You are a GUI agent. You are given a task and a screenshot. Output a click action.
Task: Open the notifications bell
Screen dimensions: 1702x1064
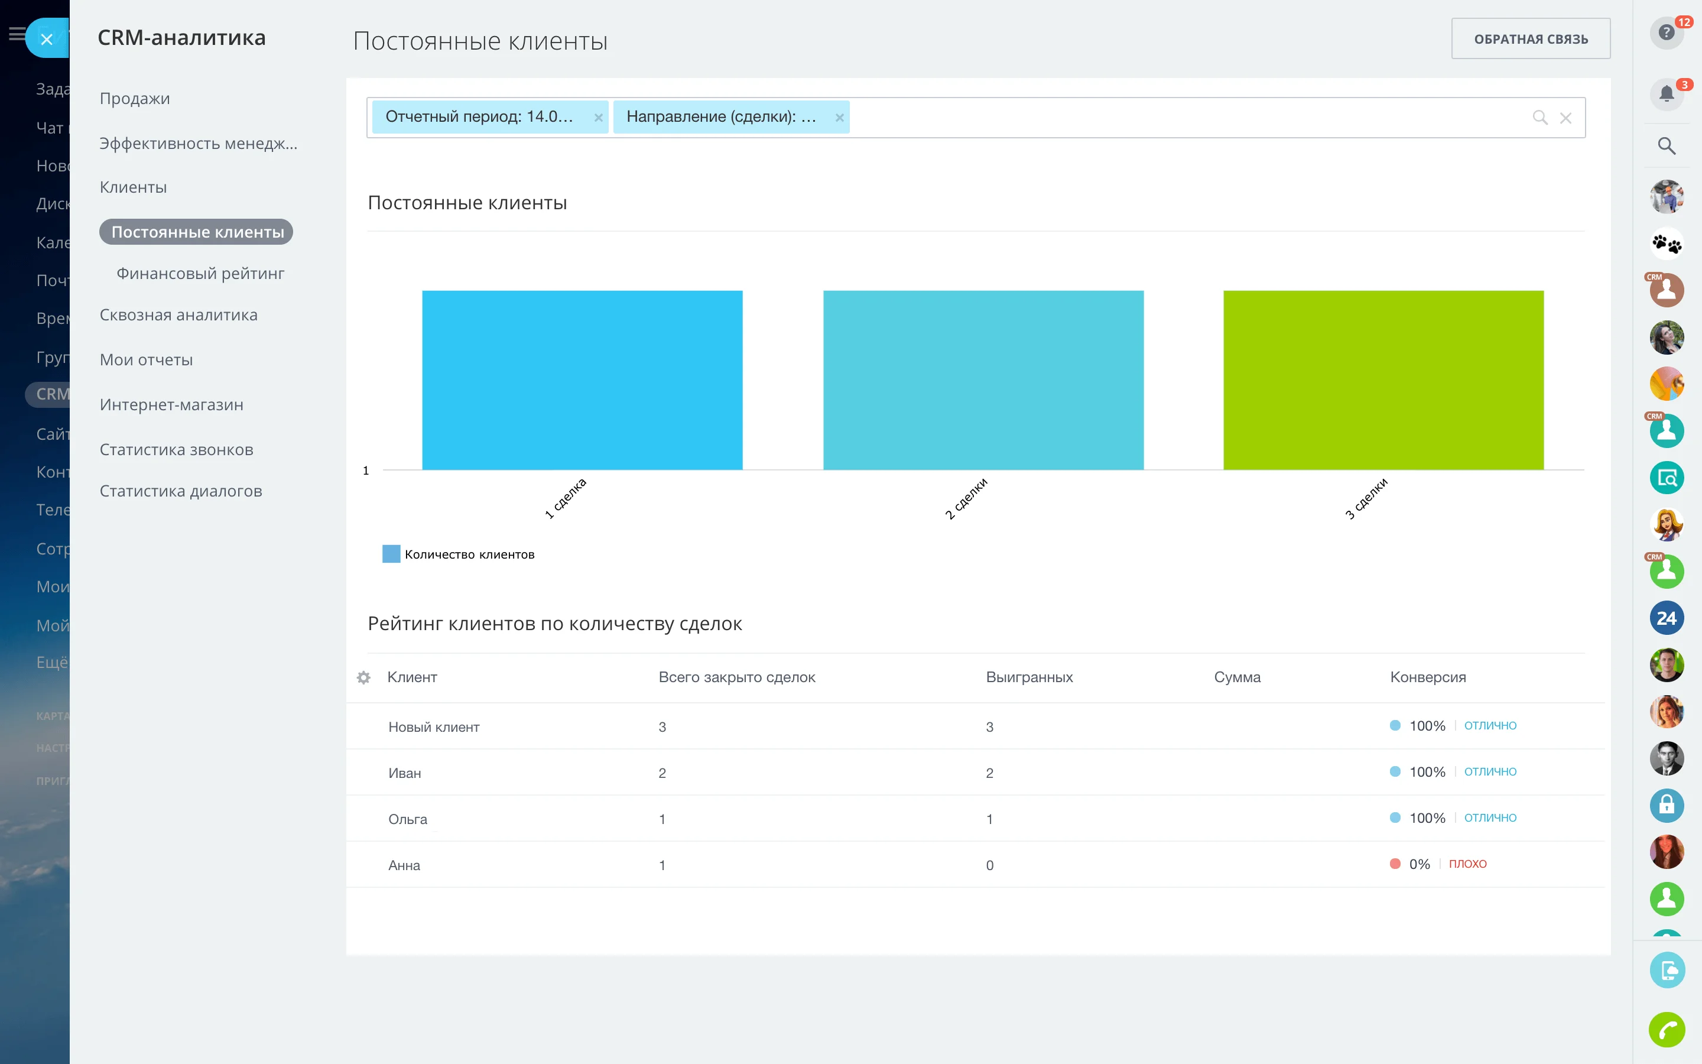tap(1665, 95)
